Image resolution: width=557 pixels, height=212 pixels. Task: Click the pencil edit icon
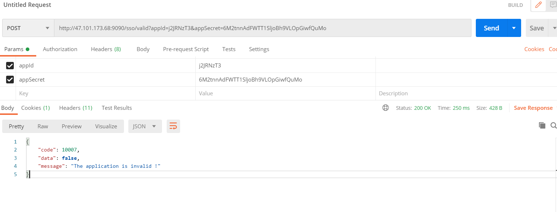click(538, 5)
